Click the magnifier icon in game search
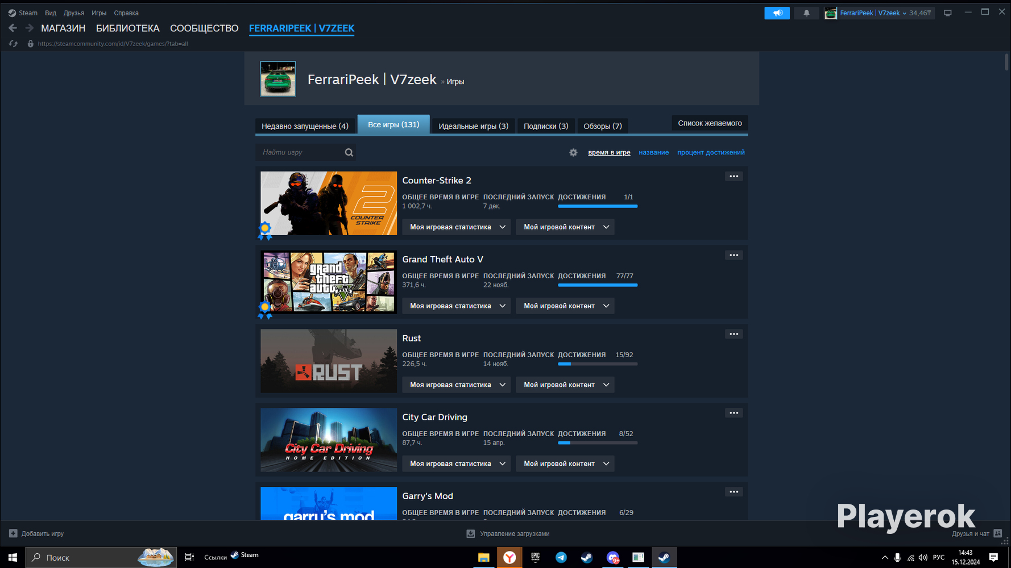Screen dimensions: 1011x568 tap(349, 152)
